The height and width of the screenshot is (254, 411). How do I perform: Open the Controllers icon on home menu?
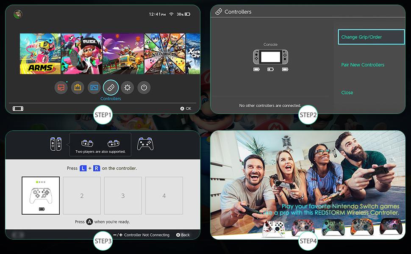(111, 88)
